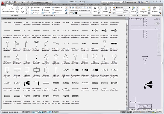Pick the 053.Стороны информации palette symbol
The width and height of the screenshot is (164, 114).
coord(65,70)
